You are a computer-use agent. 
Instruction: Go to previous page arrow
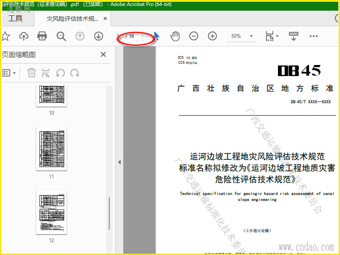click(x=80, y=36)
